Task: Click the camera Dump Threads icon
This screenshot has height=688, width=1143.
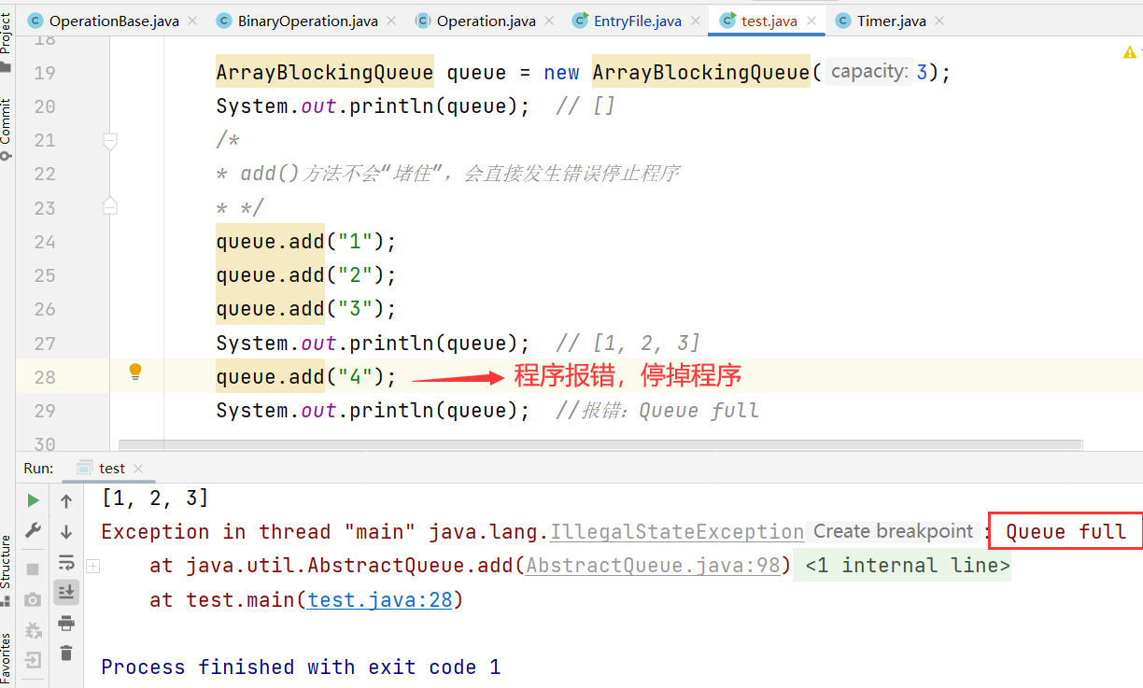Action: pos(34,599)
